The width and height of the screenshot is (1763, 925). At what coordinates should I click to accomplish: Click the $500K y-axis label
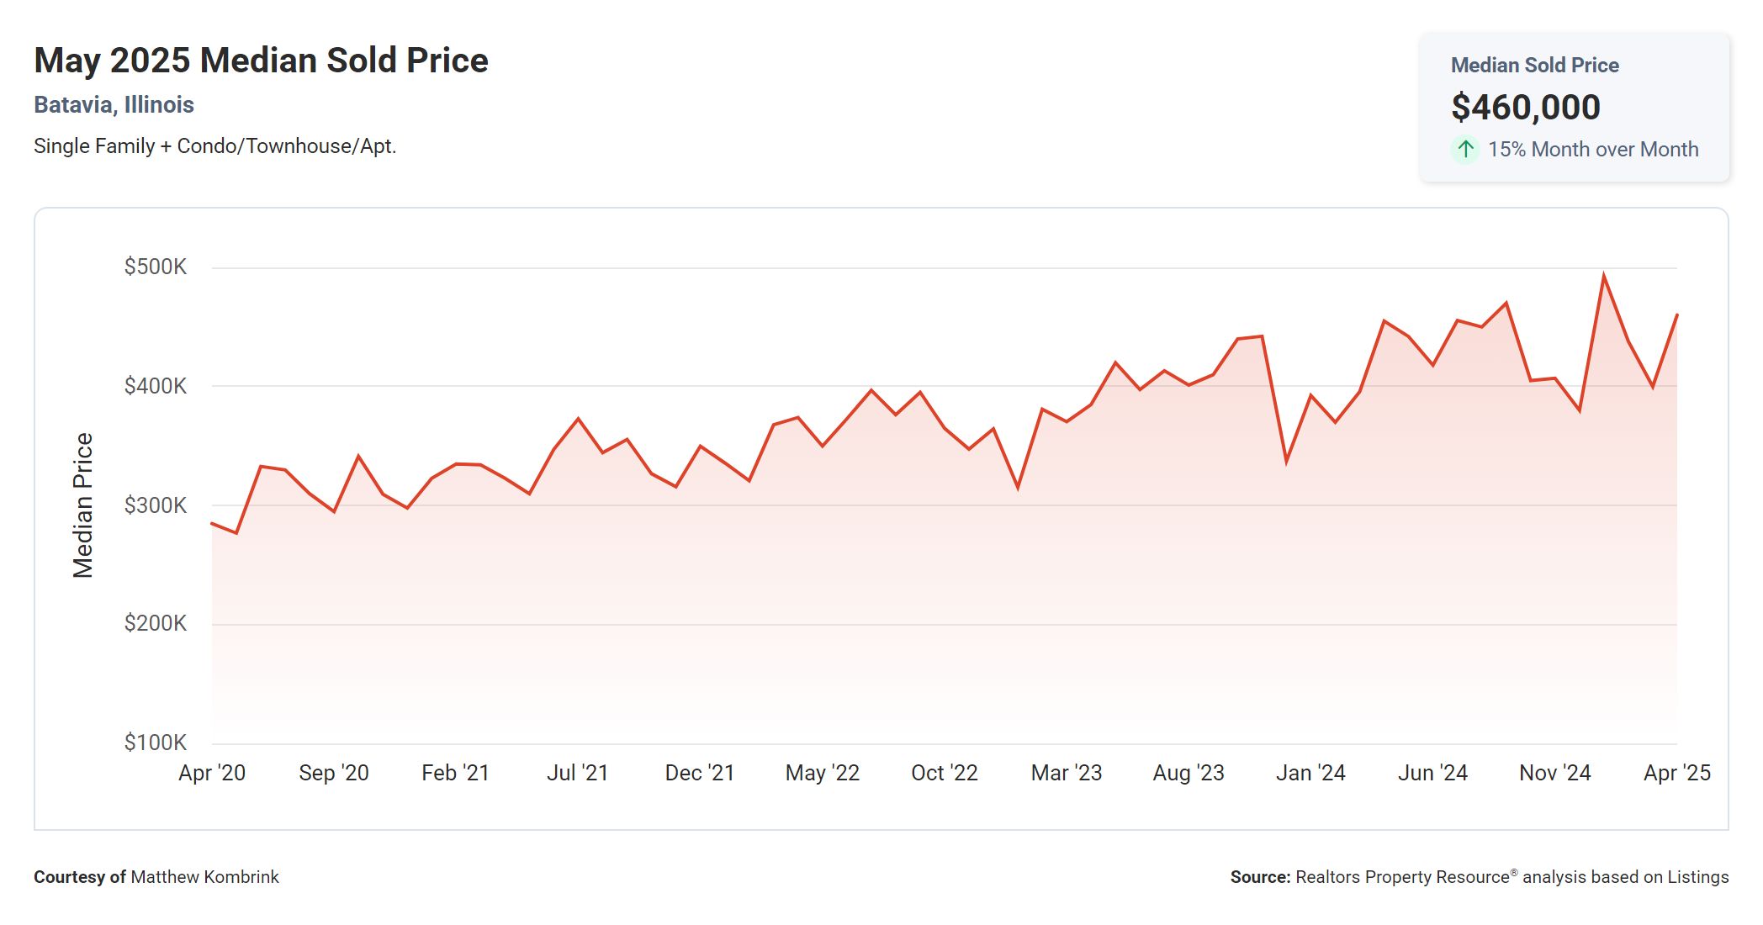(156, 267)
